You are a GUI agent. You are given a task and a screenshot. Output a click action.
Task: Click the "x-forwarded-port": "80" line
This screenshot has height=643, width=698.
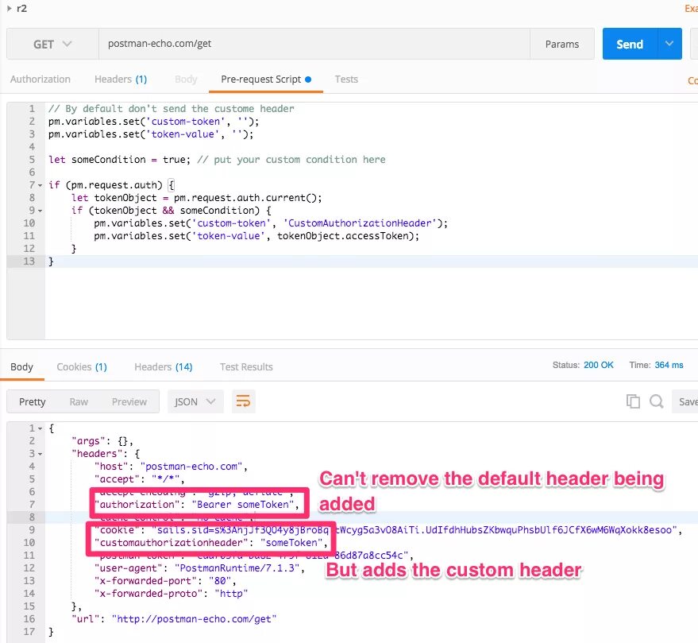(x=164, y=581)
